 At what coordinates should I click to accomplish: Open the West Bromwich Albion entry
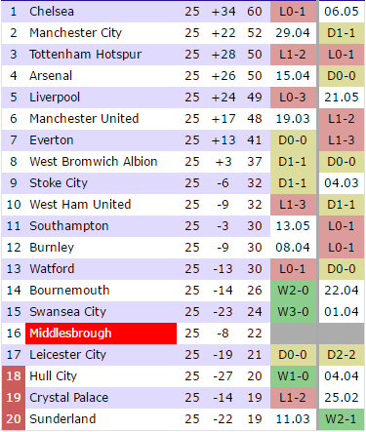94,162
